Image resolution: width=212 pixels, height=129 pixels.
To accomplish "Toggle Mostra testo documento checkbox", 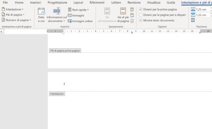I will coord(141,20).
